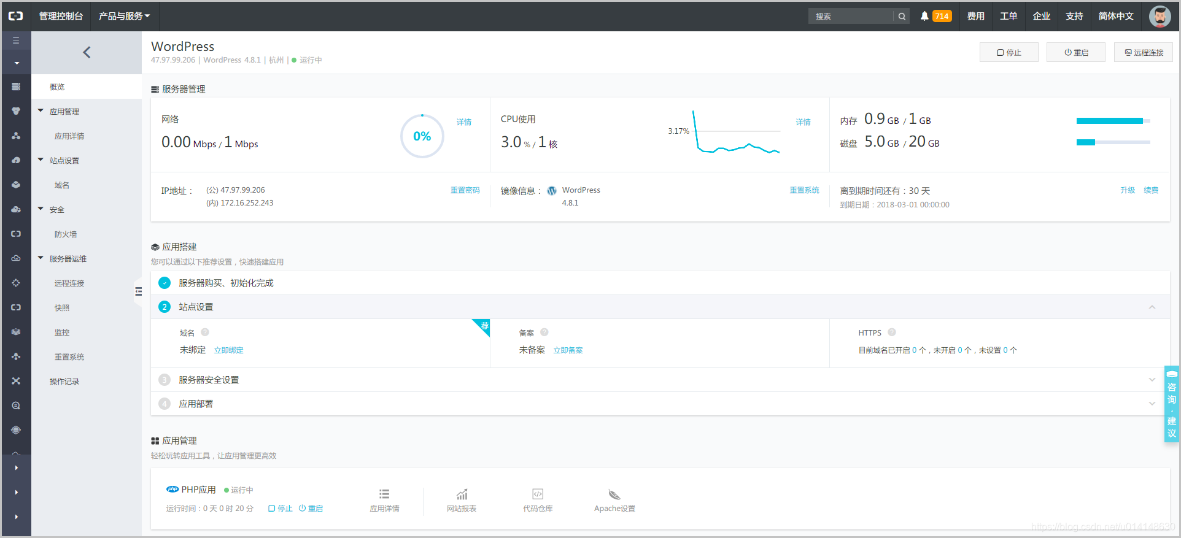
Task: Select the cube icon in the dark sidebar
Action: (16, 185)
